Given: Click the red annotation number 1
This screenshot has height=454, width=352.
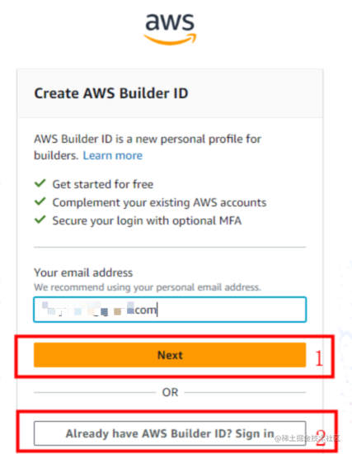Looking at the screenshot, I should [319, 358].
